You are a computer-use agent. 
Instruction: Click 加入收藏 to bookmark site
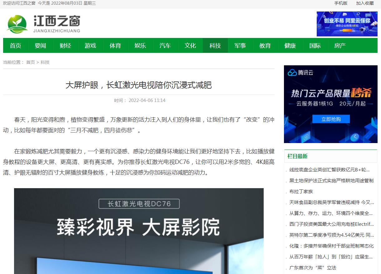pyautogui.click(x=365, y=3)
